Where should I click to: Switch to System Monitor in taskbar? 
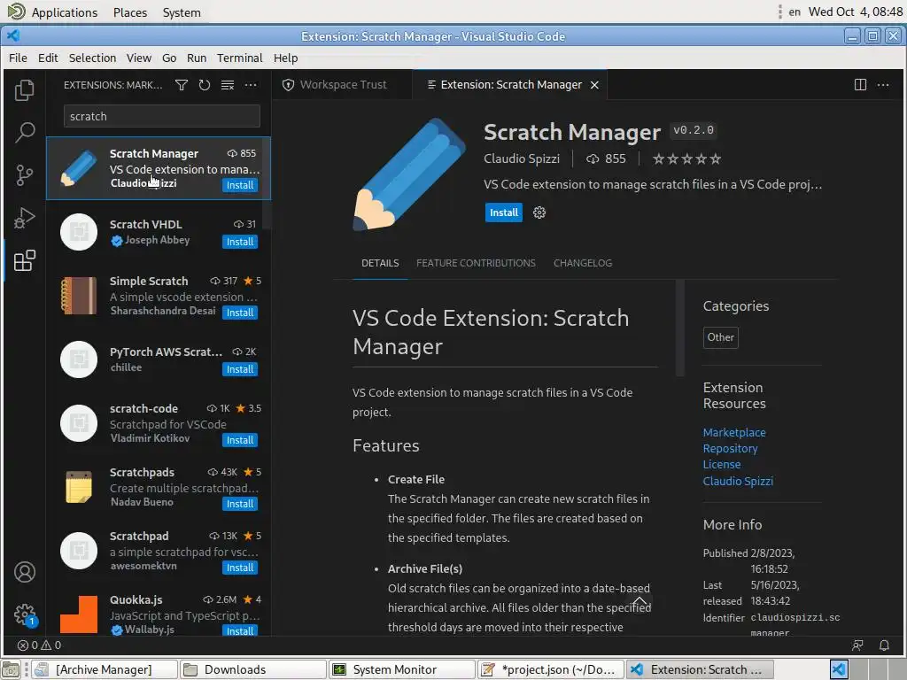(401, 669)
